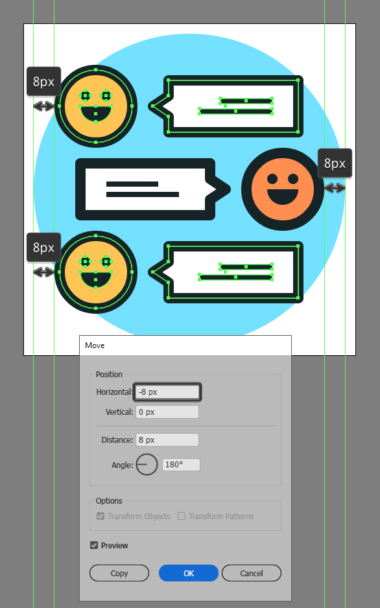Click the Move dialog title bar
This screenshot has height=608, width=380.
pos(185,345)
